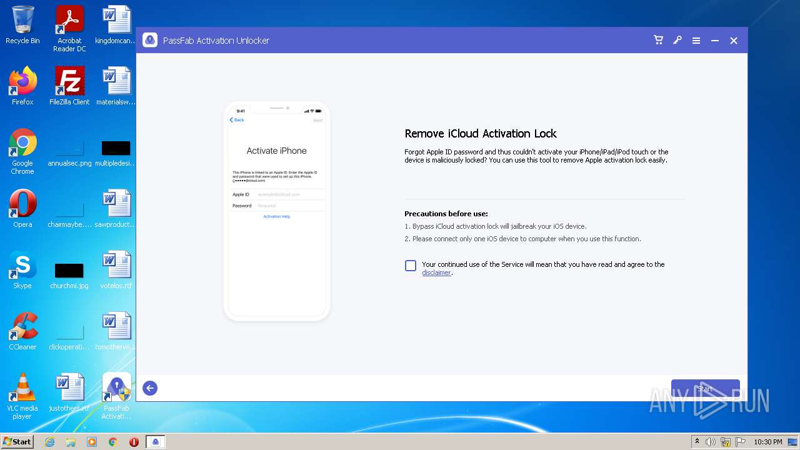The height and width of the screenshot is (450, 800).
Task: Open Action Center flag icon
Action: pyautogui.click(x=741, y=442)
